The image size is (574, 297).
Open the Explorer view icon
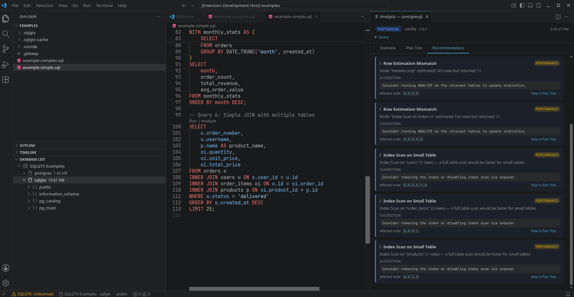[6, 19]
